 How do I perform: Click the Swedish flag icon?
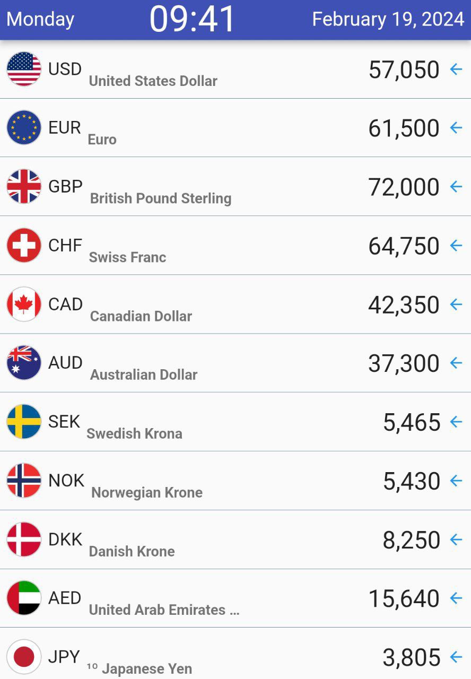click(24, 422)
